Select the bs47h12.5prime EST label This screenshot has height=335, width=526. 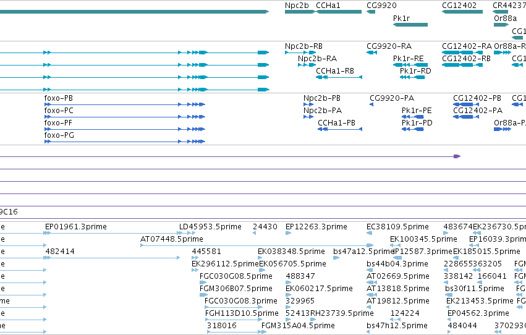click(x=397, y=326)
